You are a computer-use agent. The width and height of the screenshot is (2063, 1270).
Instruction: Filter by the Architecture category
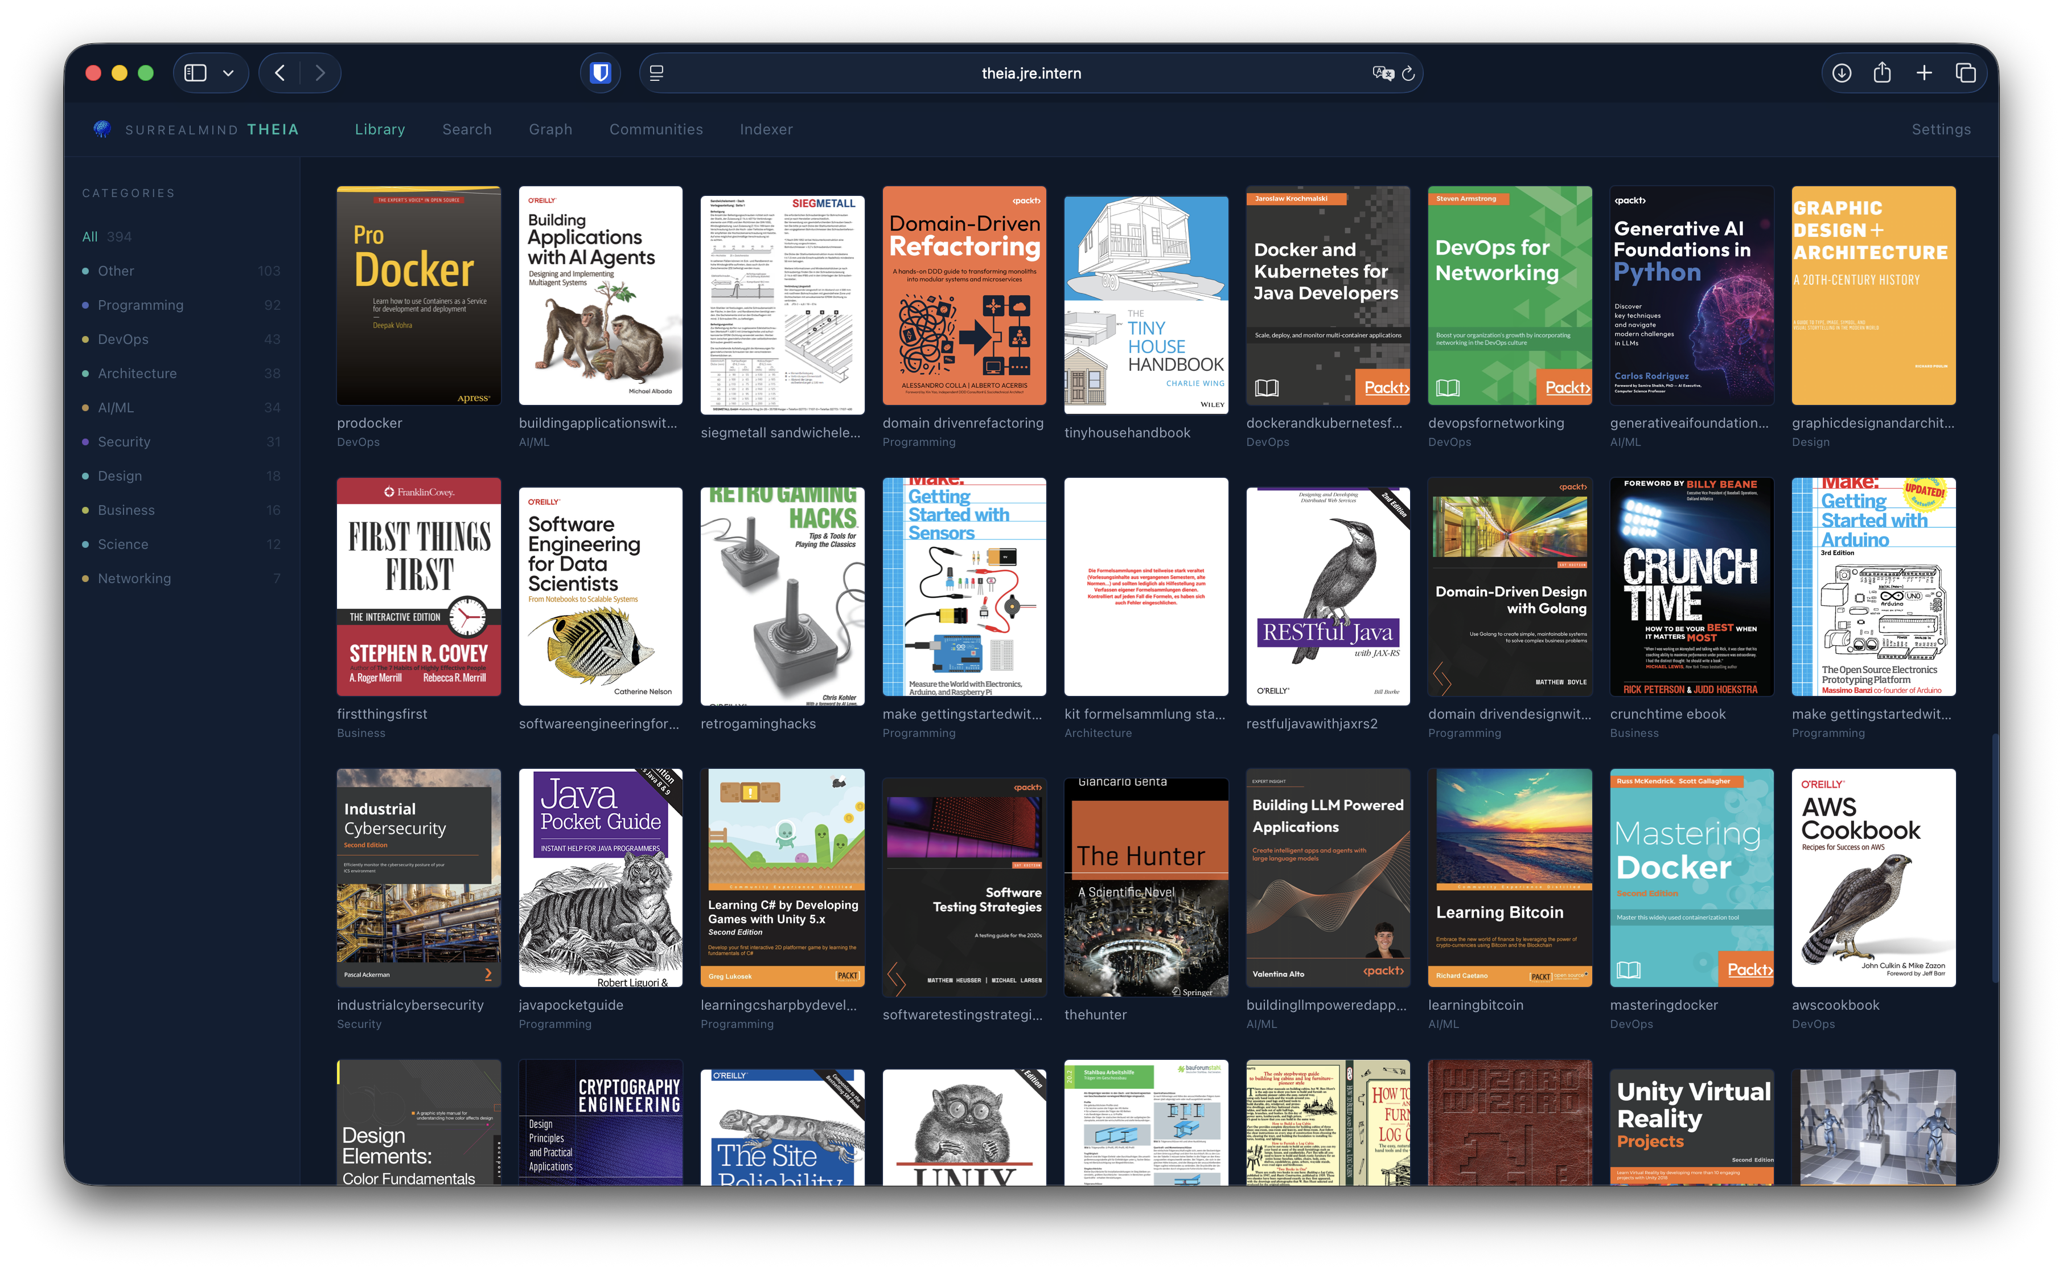point(182,373)
